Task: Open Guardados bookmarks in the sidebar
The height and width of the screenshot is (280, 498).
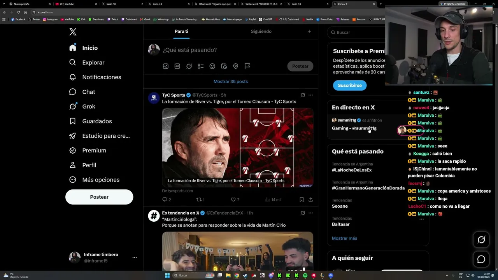Action: tap(91, 121)
